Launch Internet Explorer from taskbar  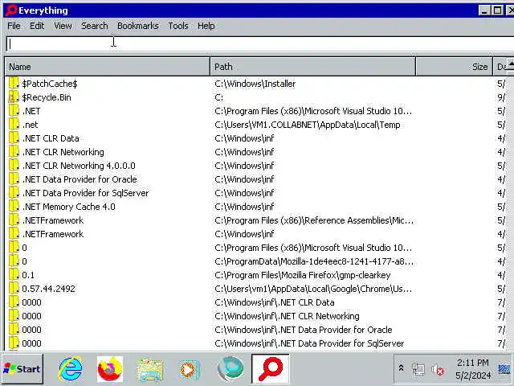coord(71,369)
